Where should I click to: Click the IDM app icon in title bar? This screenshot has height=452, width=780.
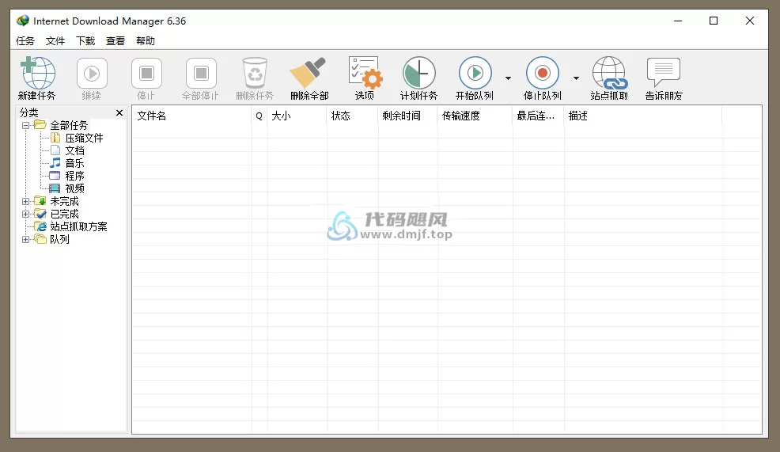pos(23,21)
